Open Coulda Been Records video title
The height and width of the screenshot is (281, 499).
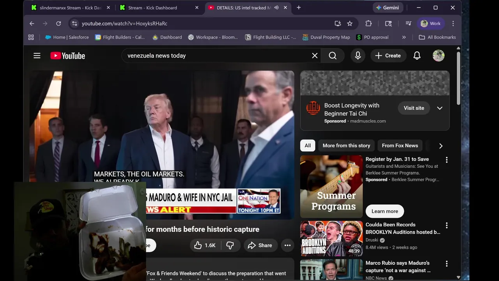[x=403, y=228]
